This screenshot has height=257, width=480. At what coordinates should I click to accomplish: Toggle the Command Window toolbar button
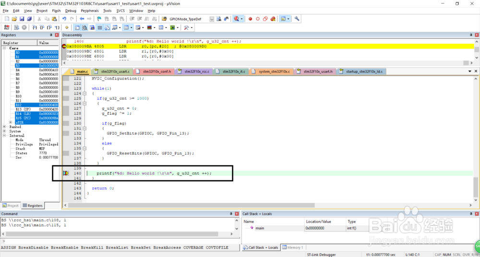pyautogui.click(x=77, y=27)
